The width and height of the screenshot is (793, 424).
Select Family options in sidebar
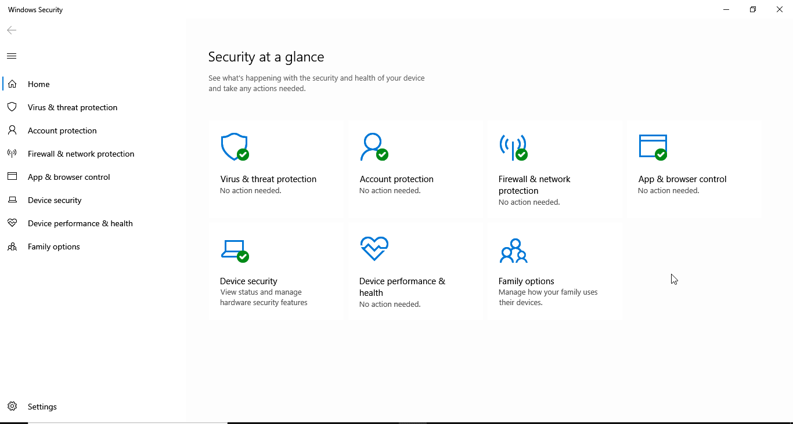(x=54, y=247)
